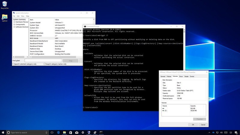
Task: Click the 'Find what' input field
Action: click(x=43, y=61)
